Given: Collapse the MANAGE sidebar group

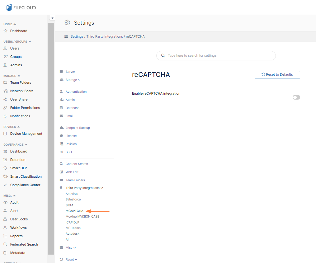Looking at the screenshot, I should pyautogui.click(x=12, y=76).
